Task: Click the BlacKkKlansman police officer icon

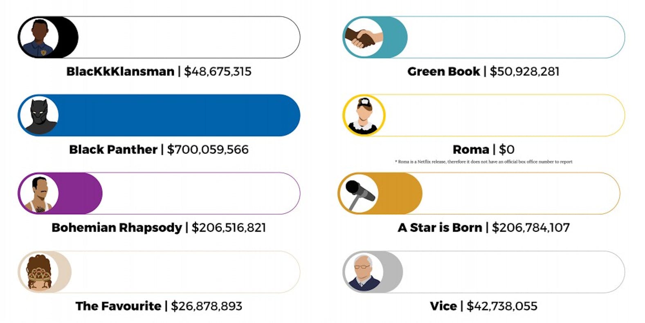Action: (39, 37)
